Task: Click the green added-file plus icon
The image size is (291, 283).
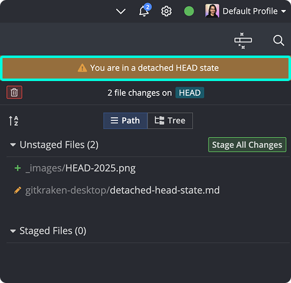Action: [17, 168]
